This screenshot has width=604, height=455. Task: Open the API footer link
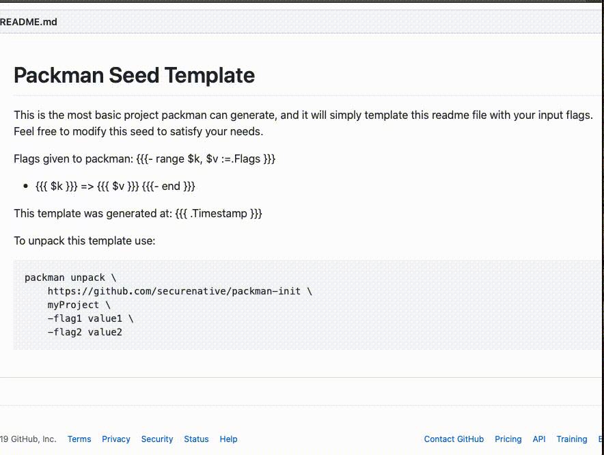pyautogui.click(x=539, y=439)
